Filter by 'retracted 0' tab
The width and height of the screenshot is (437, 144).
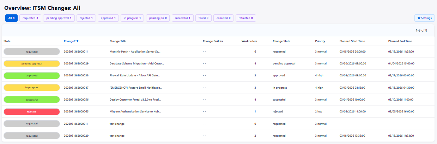pyautogui.click(x=245, y=18)
